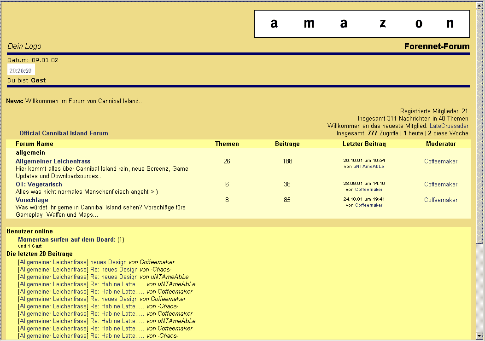Click the 'Forennet-Forum' title
Image resolution: width=485 pixels, height=341 pixels.
tap(437, 46)
